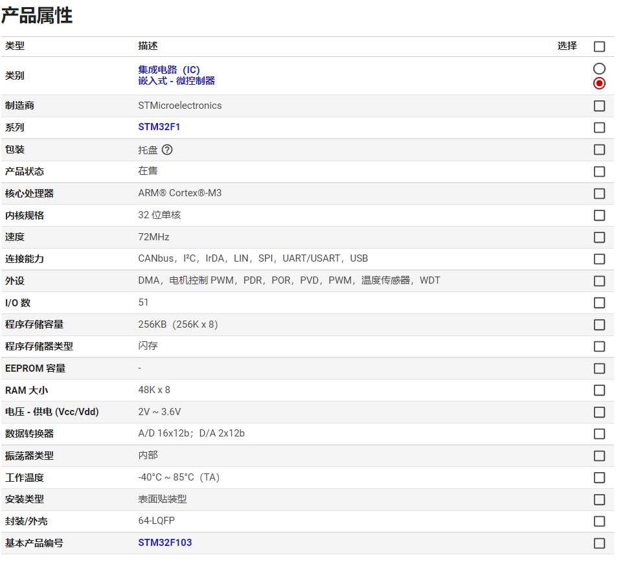This screenshot has height=566, width=625.
Task: Click the 闪存 memory type value
Action: coord(148,346)
